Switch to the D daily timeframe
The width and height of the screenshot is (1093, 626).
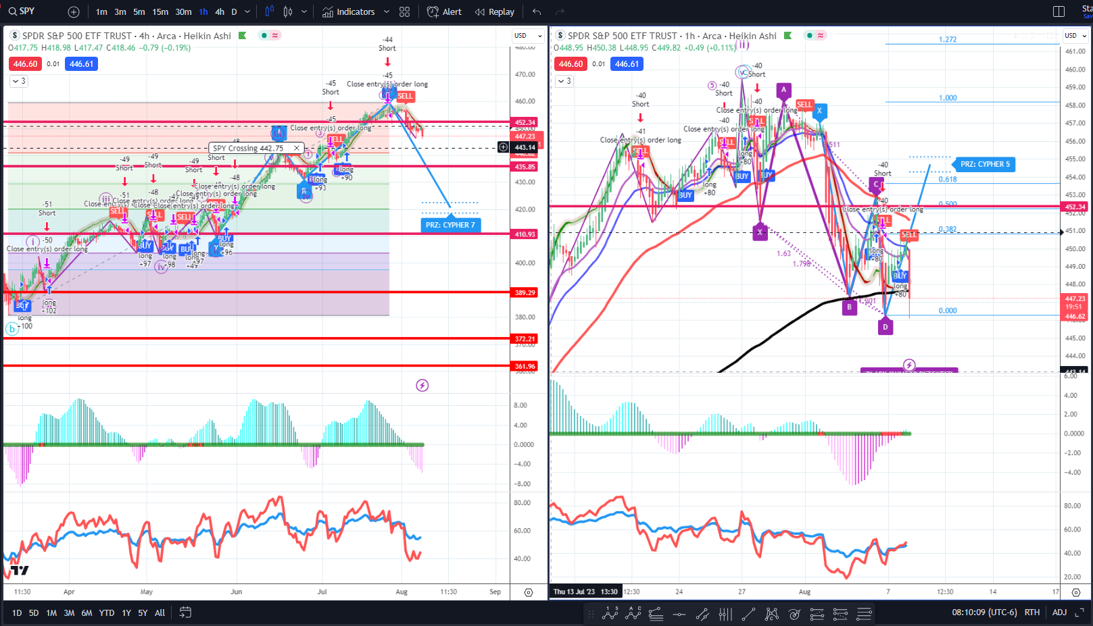point(234,12)
